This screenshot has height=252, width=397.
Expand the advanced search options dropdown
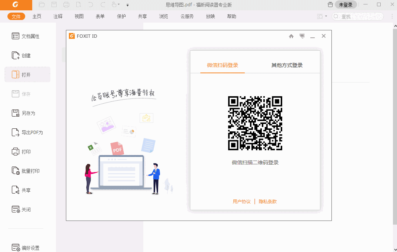pos(326,16)
